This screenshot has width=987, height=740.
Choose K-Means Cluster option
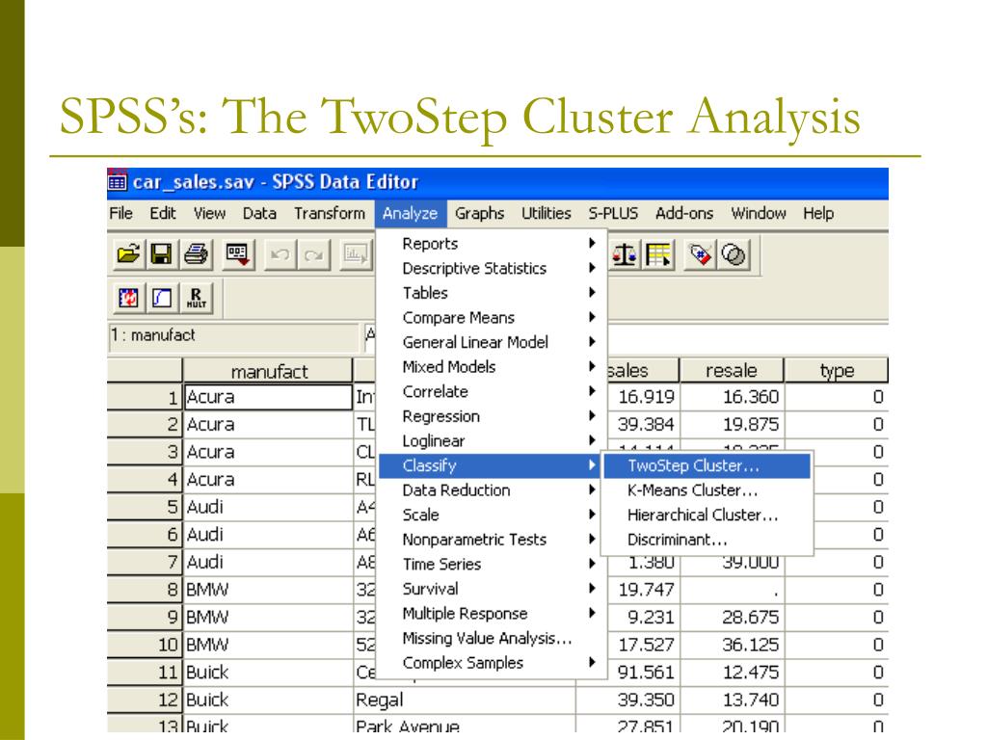[x=707, y=490]
